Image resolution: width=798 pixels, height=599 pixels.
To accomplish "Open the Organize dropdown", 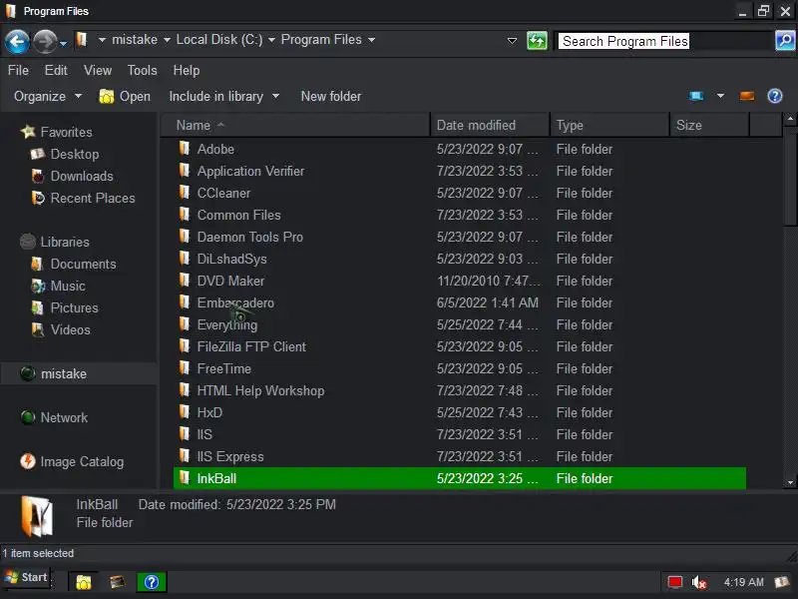I will click(47, 96).
